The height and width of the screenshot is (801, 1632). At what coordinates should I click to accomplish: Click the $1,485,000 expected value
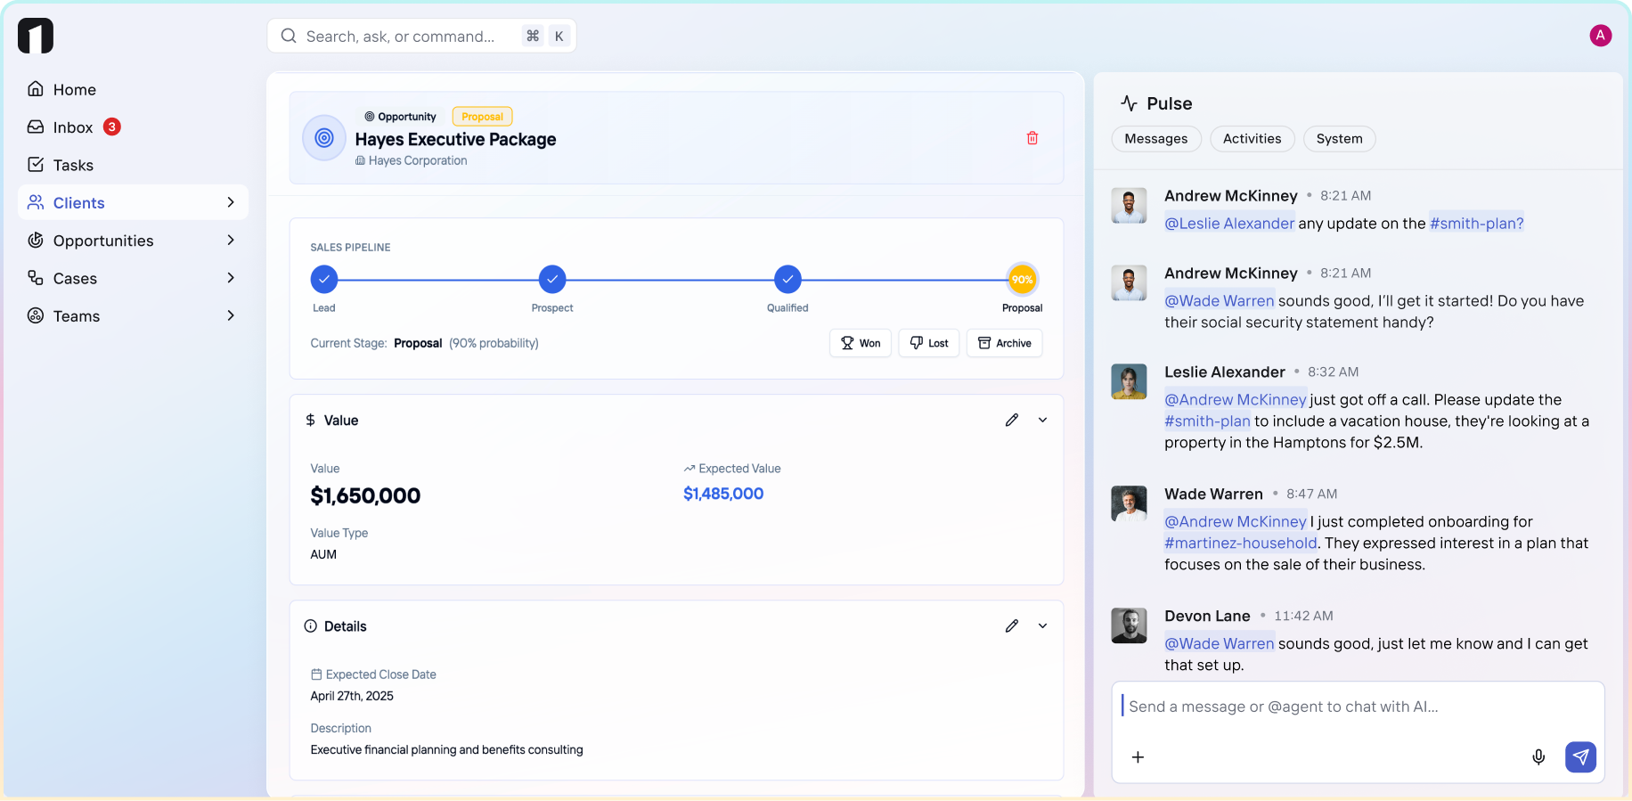point(723,494)
